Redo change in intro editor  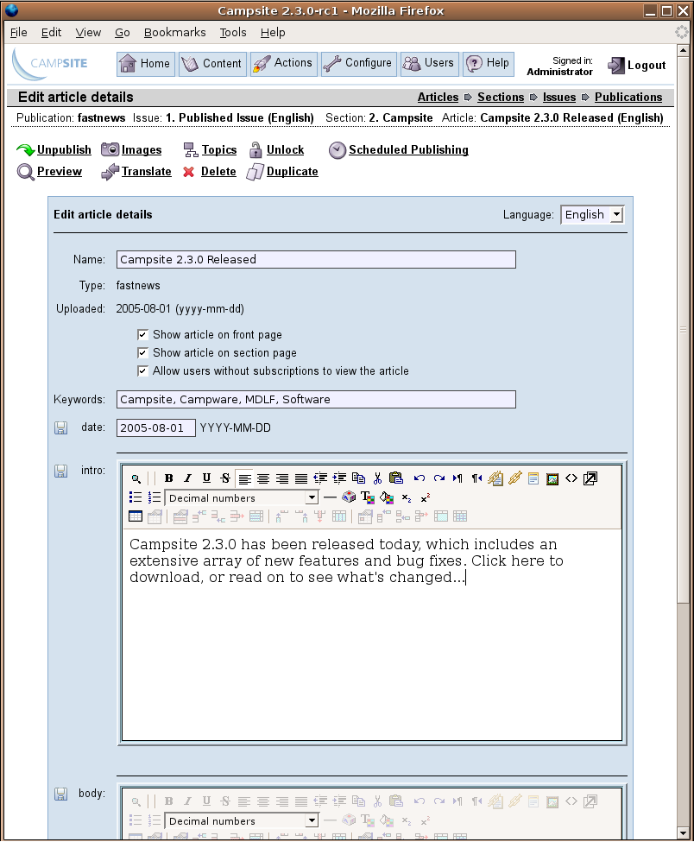point(439,478)
